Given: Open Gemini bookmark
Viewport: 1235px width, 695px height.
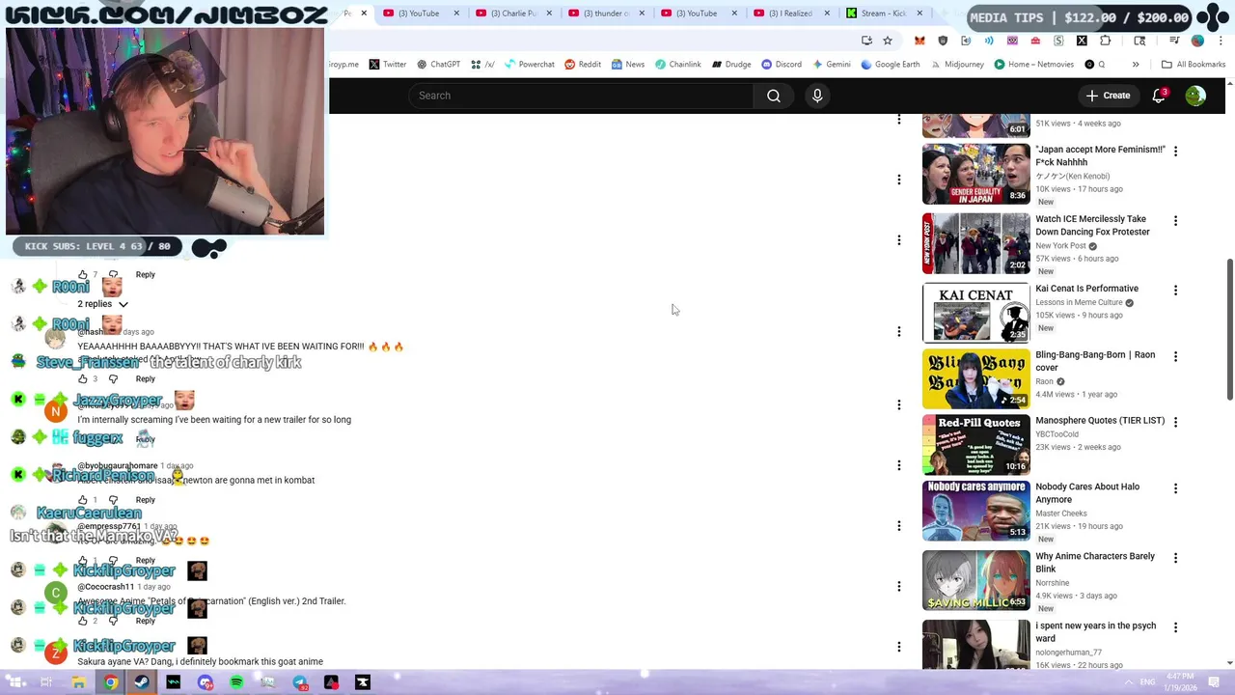Looking at the screenshot, I should click(832, 65).
